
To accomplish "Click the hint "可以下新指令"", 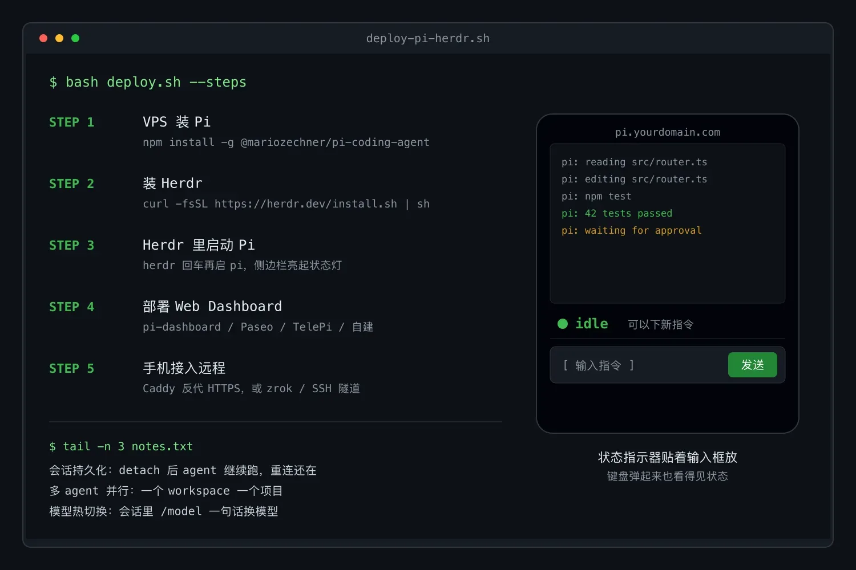I will tap(661, 324).
